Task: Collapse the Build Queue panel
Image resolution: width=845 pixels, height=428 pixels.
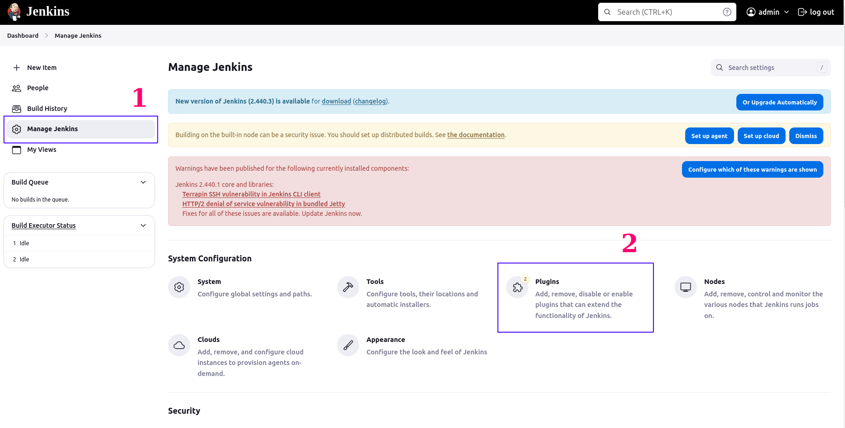Action: [143, 182]
